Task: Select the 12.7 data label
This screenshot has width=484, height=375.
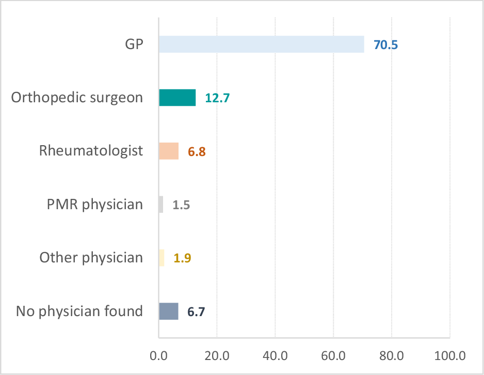Action: pyautogui.click(x=217, y=98)
